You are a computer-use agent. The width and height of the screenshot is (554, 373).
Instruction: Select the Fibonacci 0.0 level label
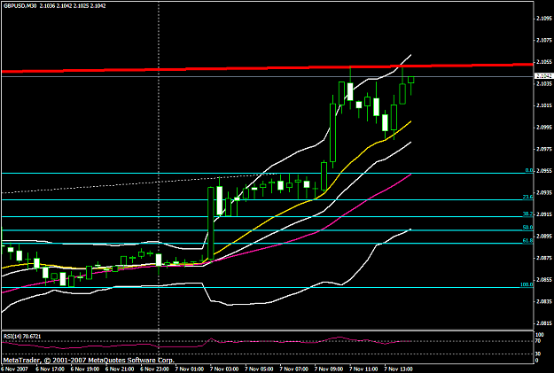(x=529, y=170)
